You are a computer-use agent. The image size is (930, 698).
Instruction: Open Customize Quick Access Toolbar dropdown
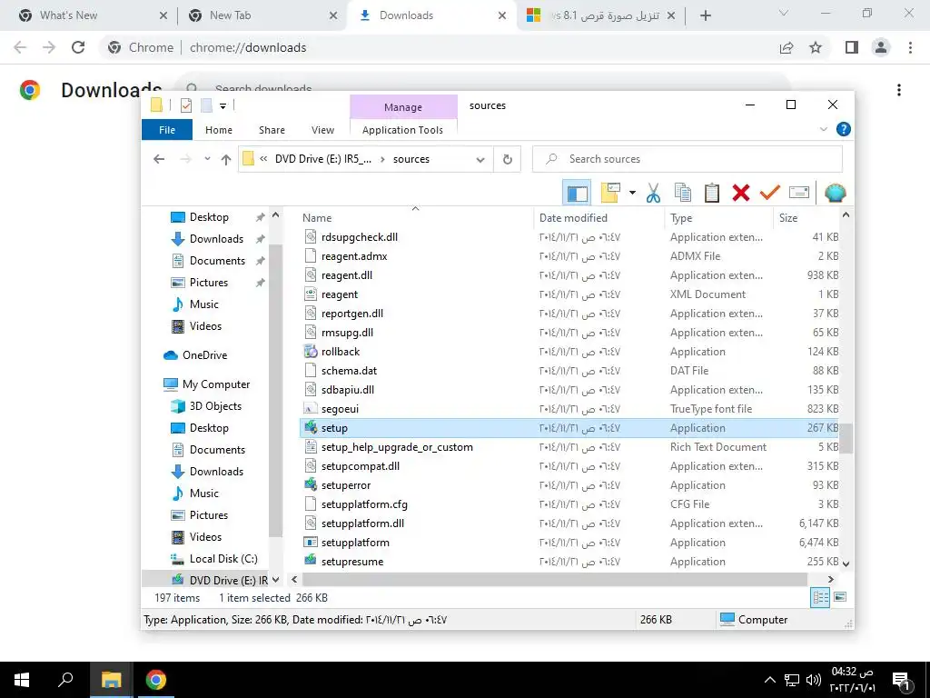pyautogui.click(x=223, y=106)
